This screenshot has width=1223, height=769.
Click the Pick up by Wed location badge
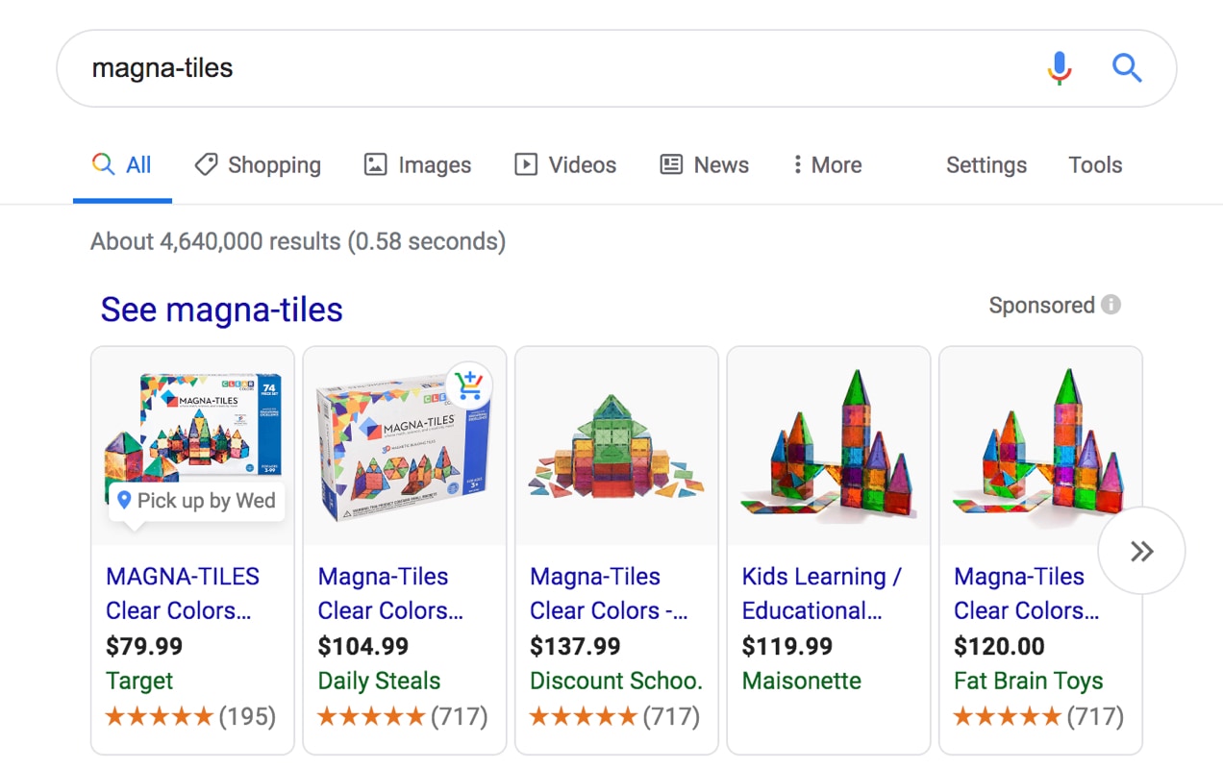197,501
